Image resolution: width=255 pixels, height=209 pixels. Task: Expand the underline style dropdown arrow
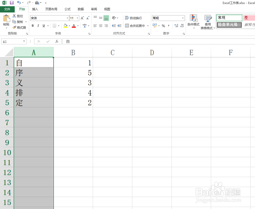pyautogui.click(x=48, y=26)
